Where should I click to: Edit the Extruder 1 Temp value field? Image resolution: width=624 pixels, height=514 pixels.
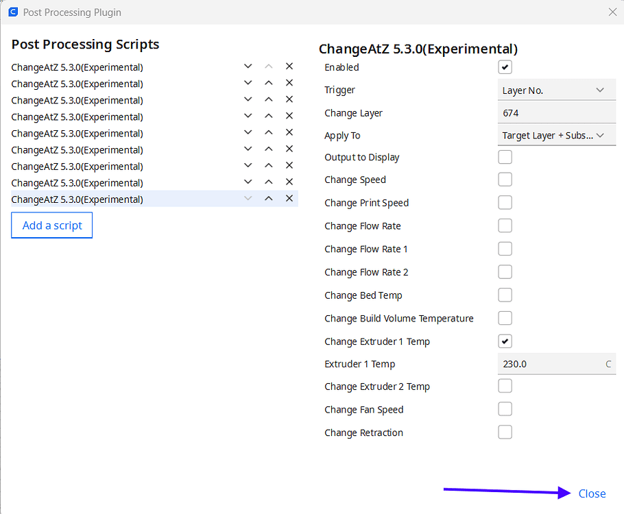(x=549, y=364)
